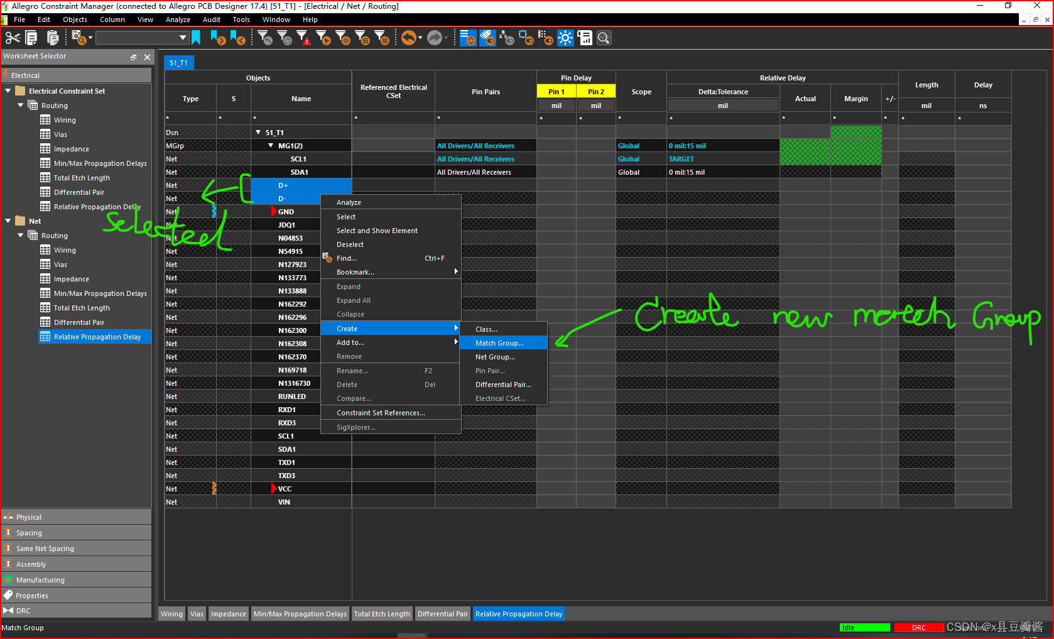The image size is (1054, 639).
Task: Click the filter funnel with column bars icon
Action: tap(382, 38)
